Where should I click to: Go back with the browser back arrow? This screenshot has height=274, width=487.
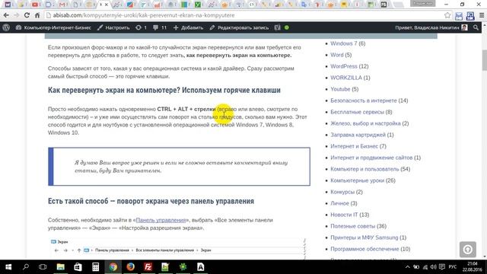pos(6,15)
